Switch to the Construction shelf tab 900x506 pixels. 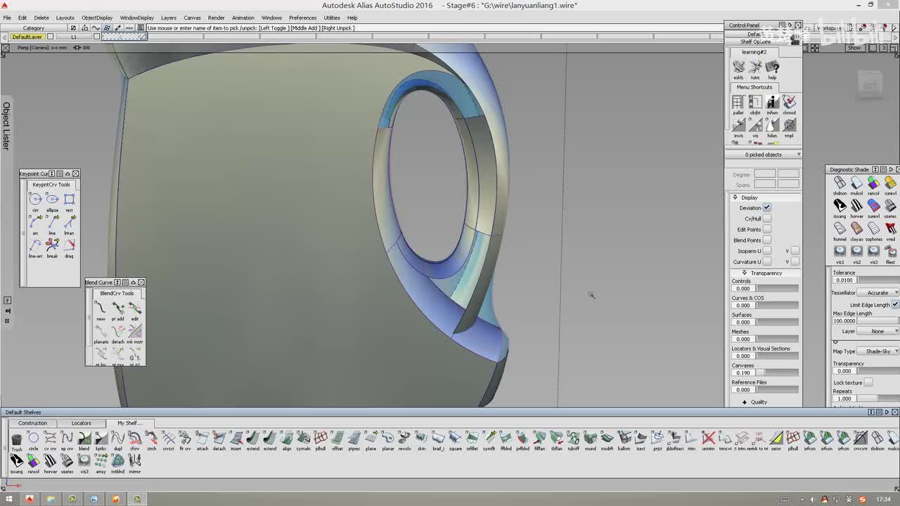(x=32, y=423)
